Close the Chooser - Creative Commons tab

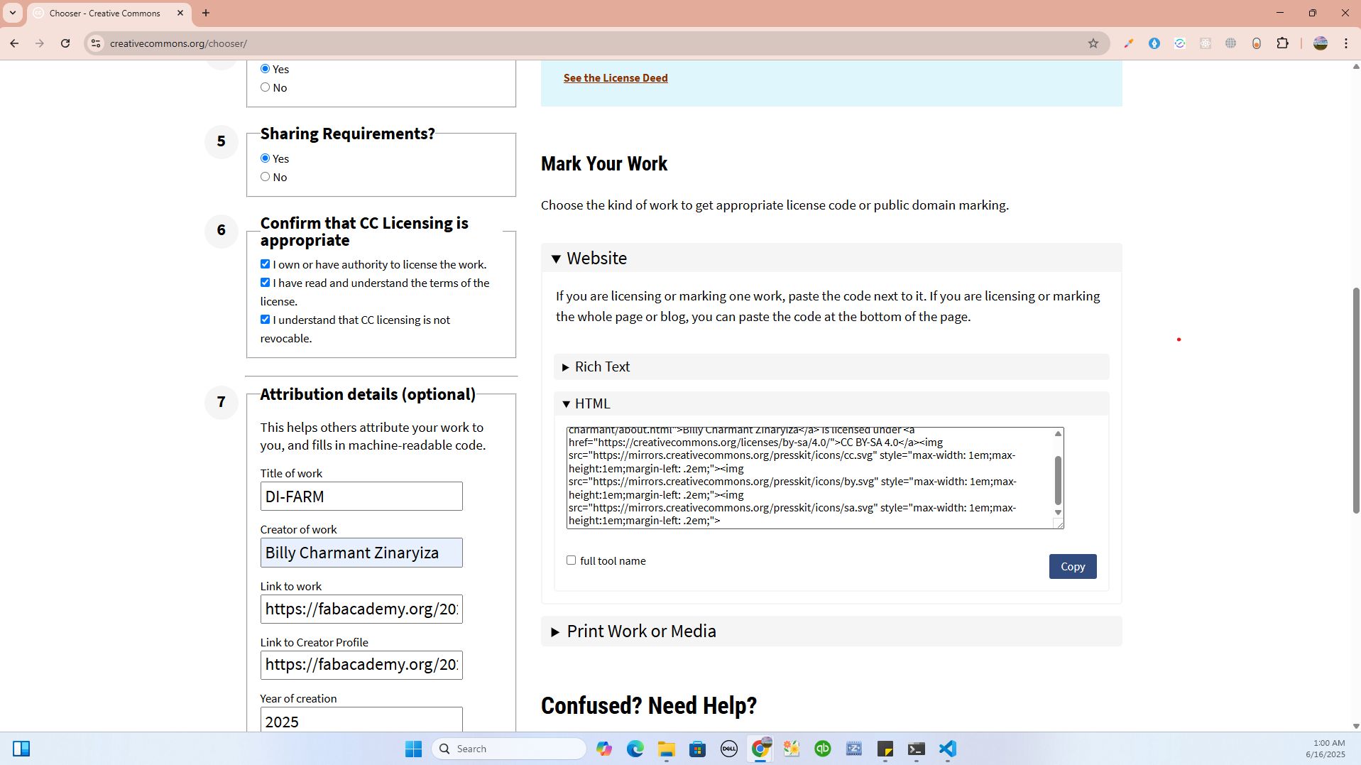[x=180, y=13]
